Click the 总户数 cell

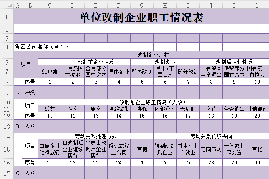49,72
